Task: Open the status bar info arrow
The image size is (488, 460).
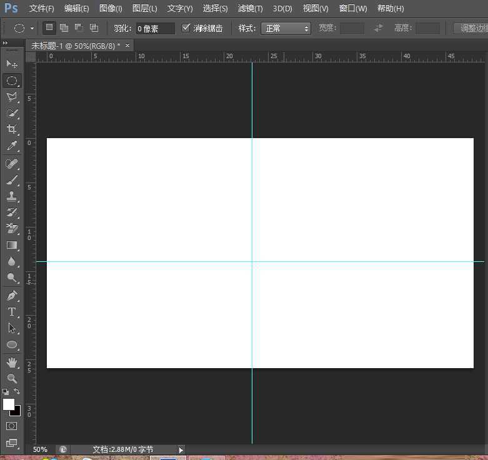Action: pyautogui.click(x=181, y=449)
